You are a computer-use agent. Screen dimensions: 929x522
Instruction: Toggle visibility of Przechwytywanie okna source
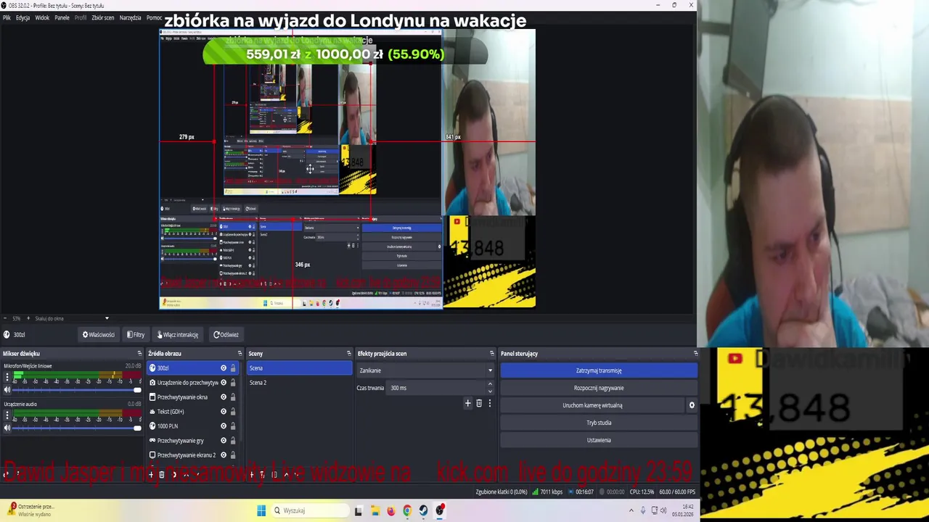[x=224, y=397]
